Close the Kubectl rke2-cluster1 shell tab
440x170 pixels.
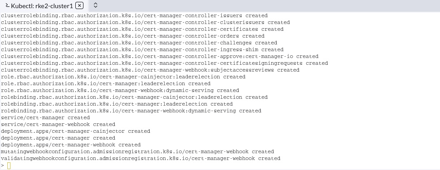(79, 5)
